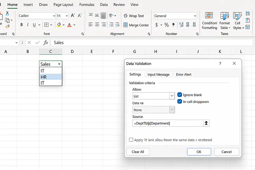Cancel formula bar entry with X
The width and height of the screenshot is (255, 170).
pos(29,43)
